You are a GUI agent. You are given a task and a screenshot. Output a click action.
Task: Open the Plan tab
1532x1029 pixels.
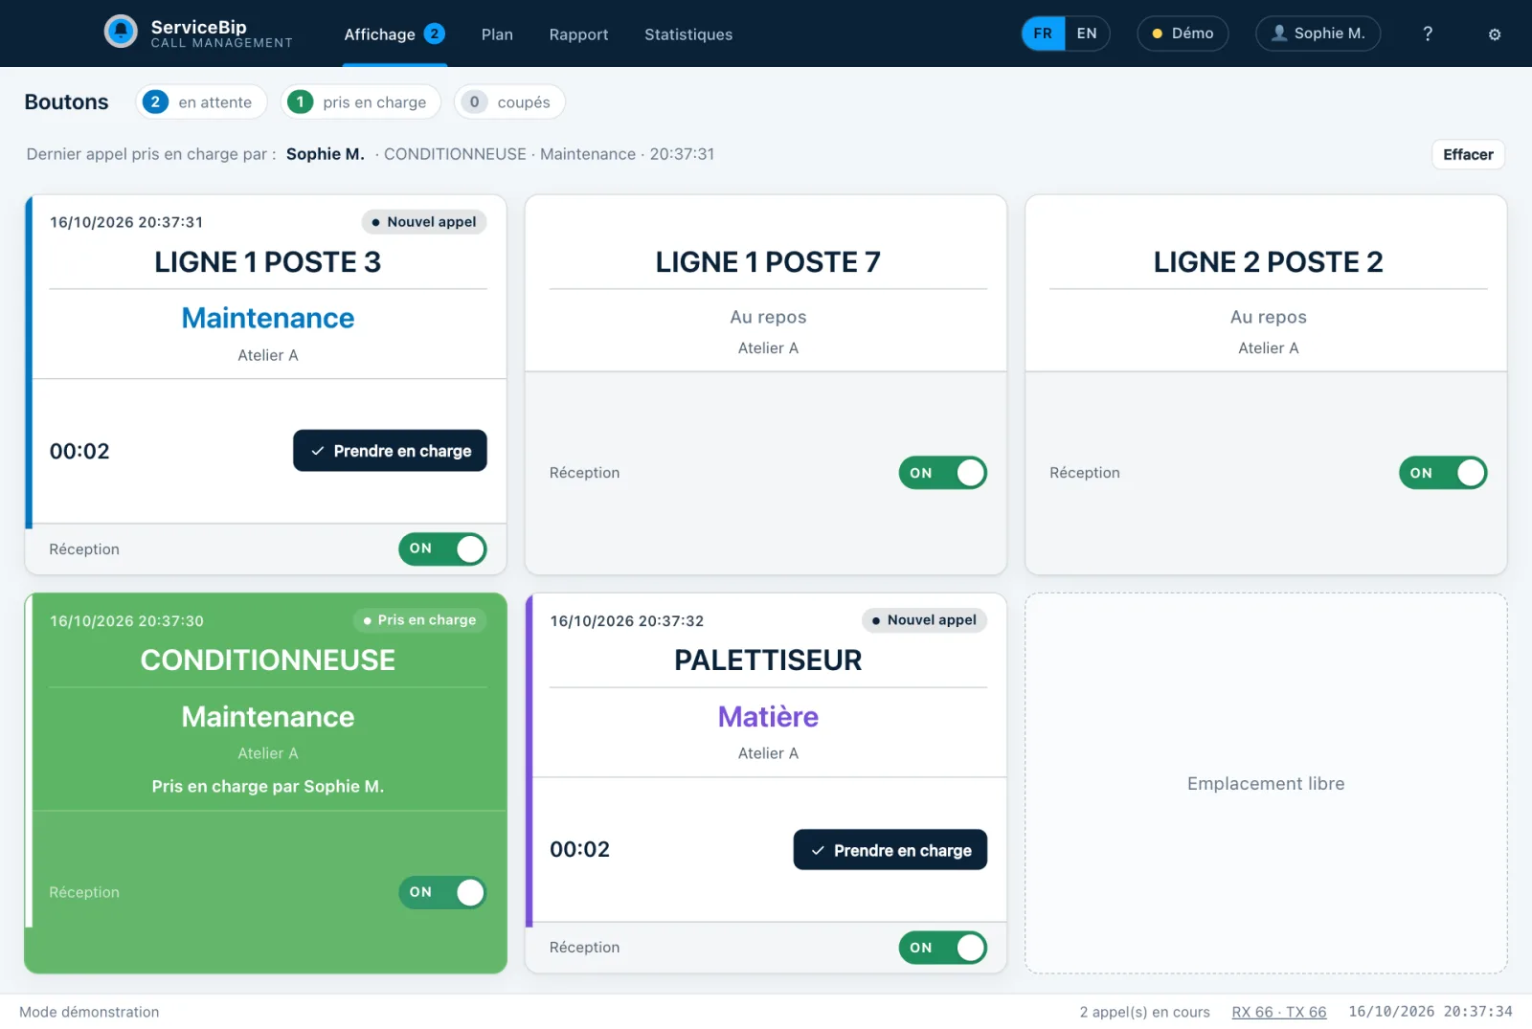coord(497,34)
